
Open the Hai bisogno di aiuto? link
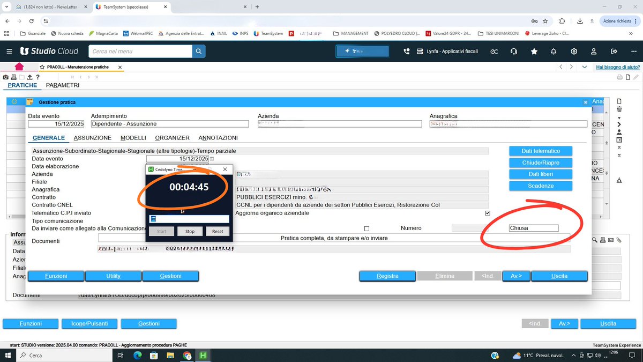618,67
